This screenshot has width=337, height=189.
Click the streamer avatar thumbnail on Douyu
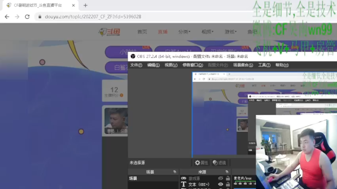116,121
